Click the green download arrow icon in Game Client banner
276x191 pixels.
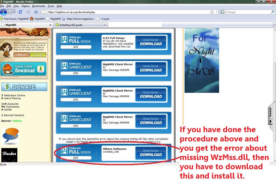41,69
